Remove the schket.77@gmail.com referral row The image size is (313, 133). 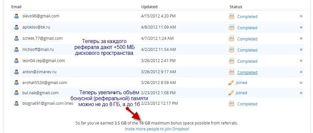(x=301, y=38)
